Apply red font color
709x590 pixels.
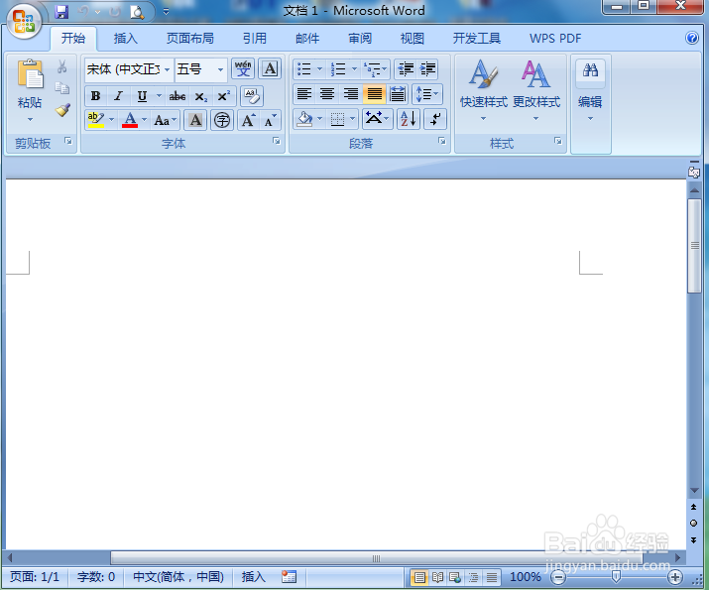click(x=130, y=120)
